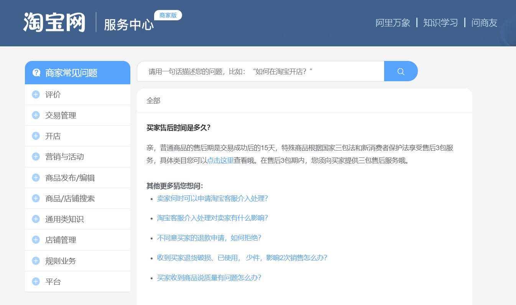516x305 pixels.
Task: Click the question mark icon beside 商家常见问题
Action: pos(36,72)
